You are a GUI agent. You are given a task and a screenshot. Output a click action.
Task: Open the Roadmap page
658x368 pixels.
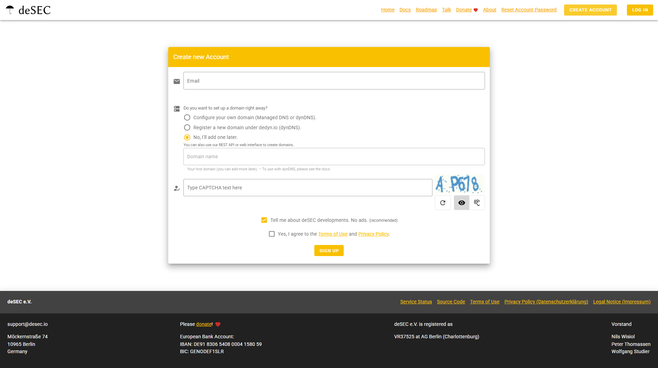426,10
